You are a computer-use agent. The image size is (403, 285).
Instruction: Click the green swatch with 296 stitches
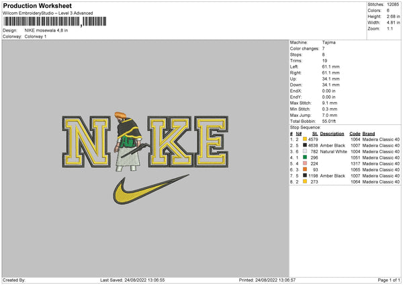point(305,157)
